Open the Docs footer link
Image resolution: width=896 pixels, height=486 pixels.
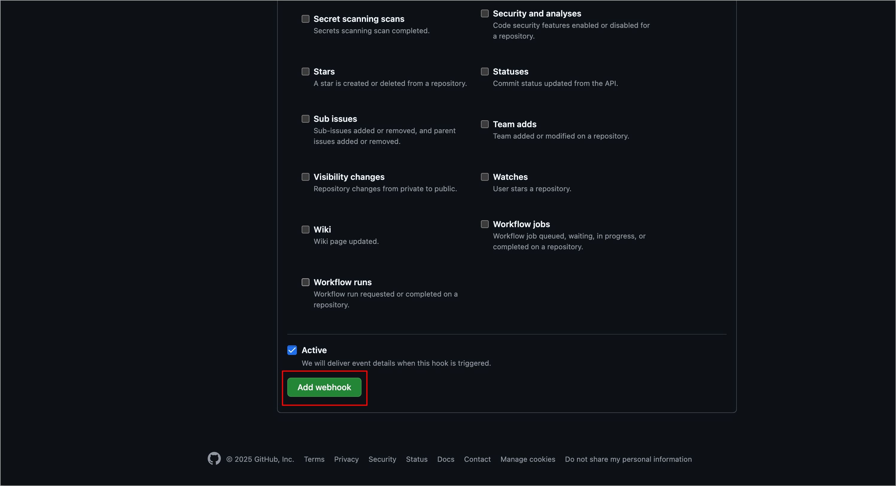(x=446, y=459)
